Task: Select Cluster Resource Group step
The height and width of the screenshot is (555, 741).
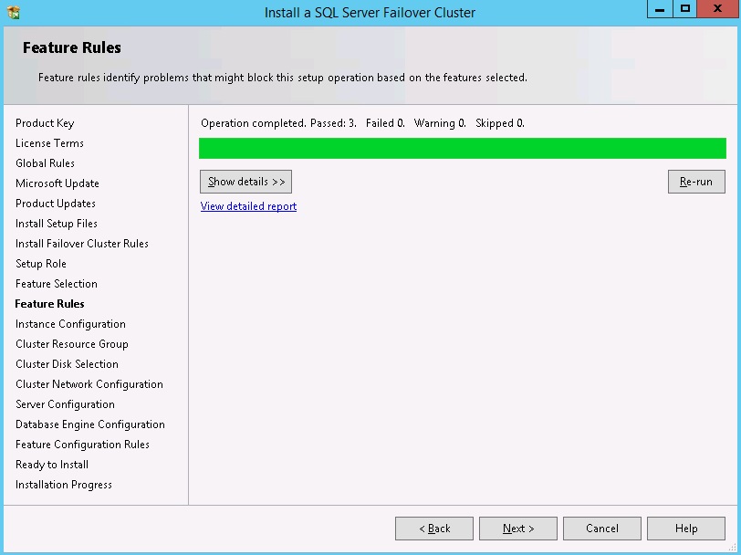Action: click(72, 344)
